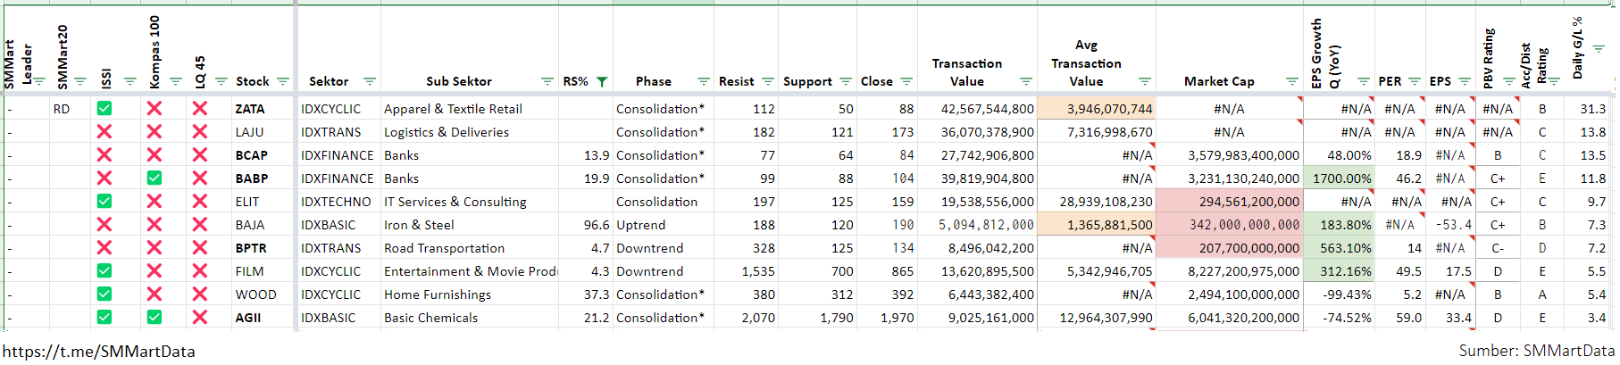This screenshot has width=1620, height=365.
Task: Toggle the Kompas 100 checkmark in AGII row
Action: pos(154,317)
